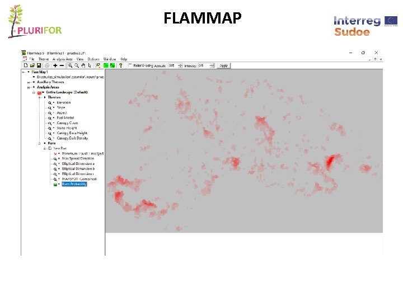
Task: Collapse the Entire Landscape (Default) node
Action: [x=34, y=92]
